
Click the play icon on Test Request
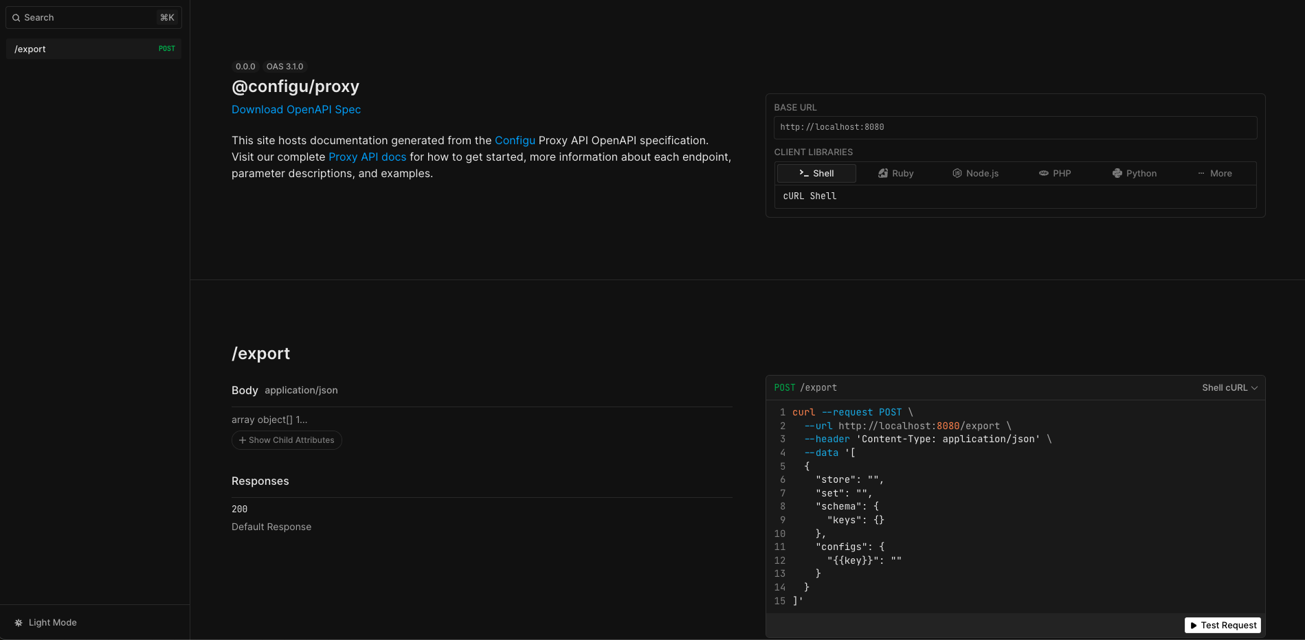pyautogui.click(x=1195, y=625)
